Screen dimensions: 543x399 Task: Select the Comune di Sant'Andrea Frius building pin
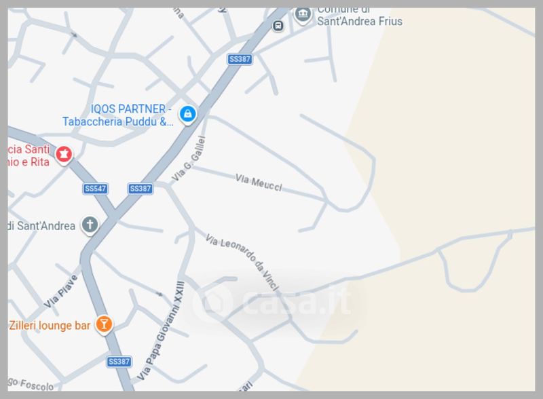(303, 15)
